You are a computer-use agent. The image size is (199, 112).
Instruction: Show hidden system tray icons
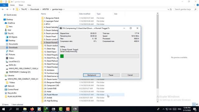(x=164, y=109)
